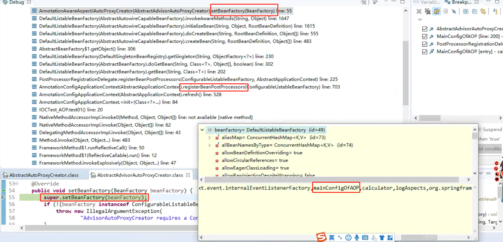Toggle MainConfigOfAOP entry breakpoint checkbox
Viewport: 503px width, 242px height.
coord(425,52)
